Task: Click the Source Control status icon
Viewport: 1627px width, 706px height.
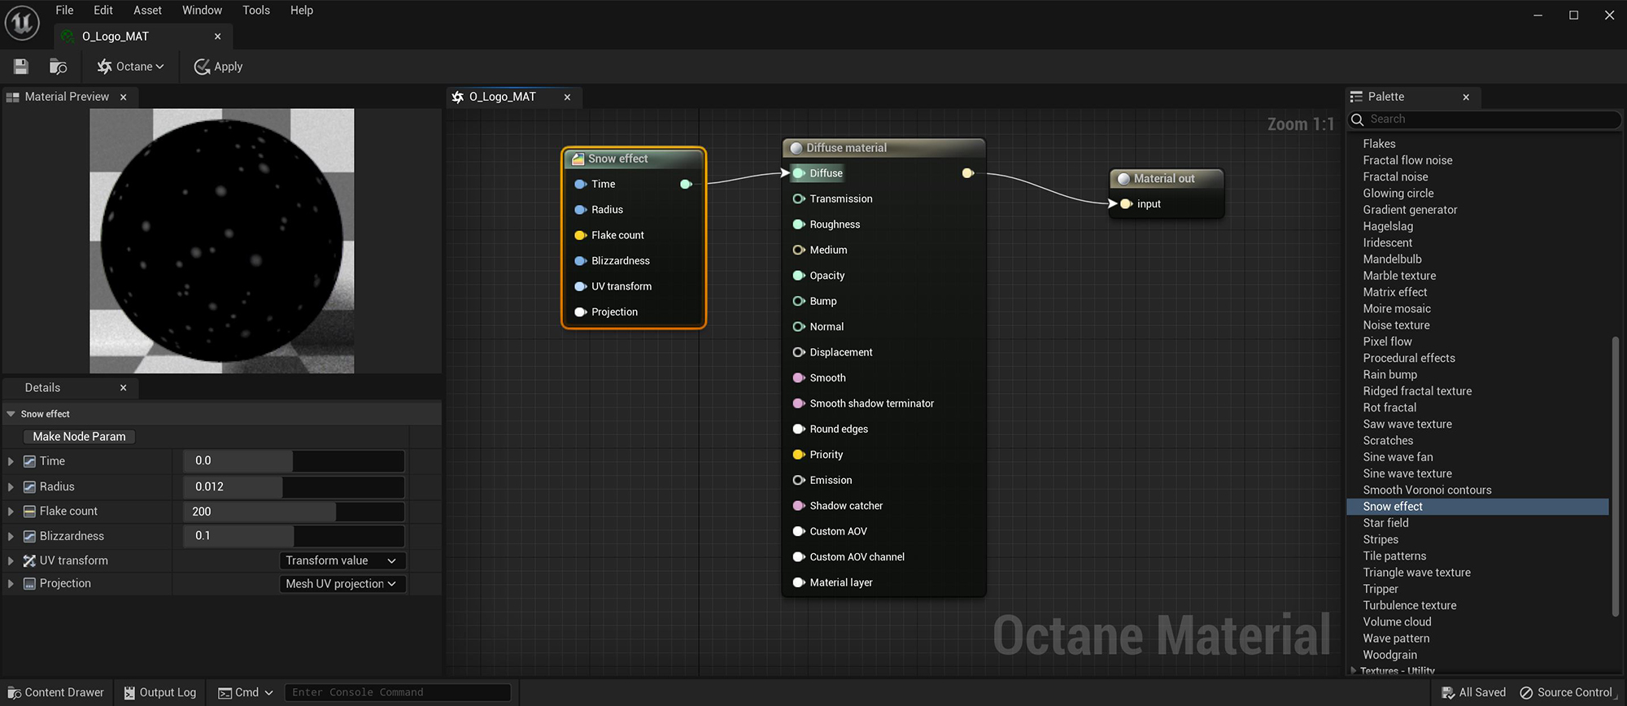Action: click(1526, 693)
